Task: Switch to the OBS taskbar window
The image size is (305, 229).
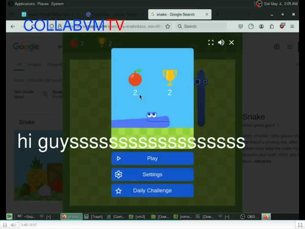Action: pos(250,217)
